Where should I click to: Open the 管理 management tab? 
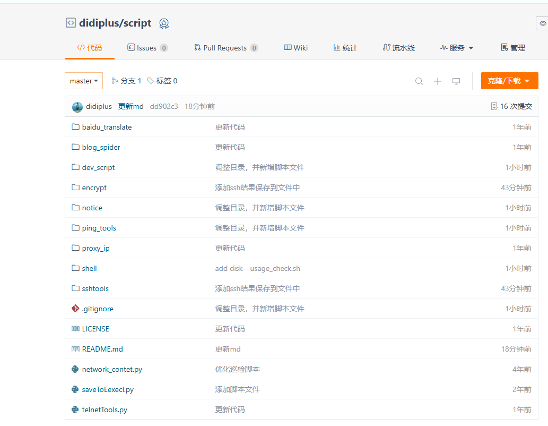click(513, 48)
